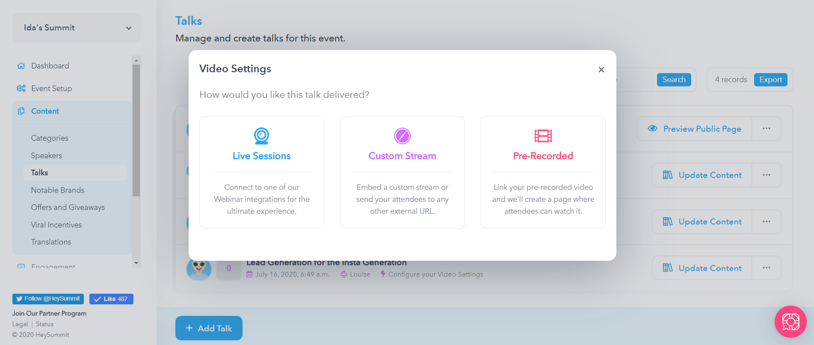Go to Speakers in the sidebar
This screenshot has width=814, height=345.
(x=46, y=156)
